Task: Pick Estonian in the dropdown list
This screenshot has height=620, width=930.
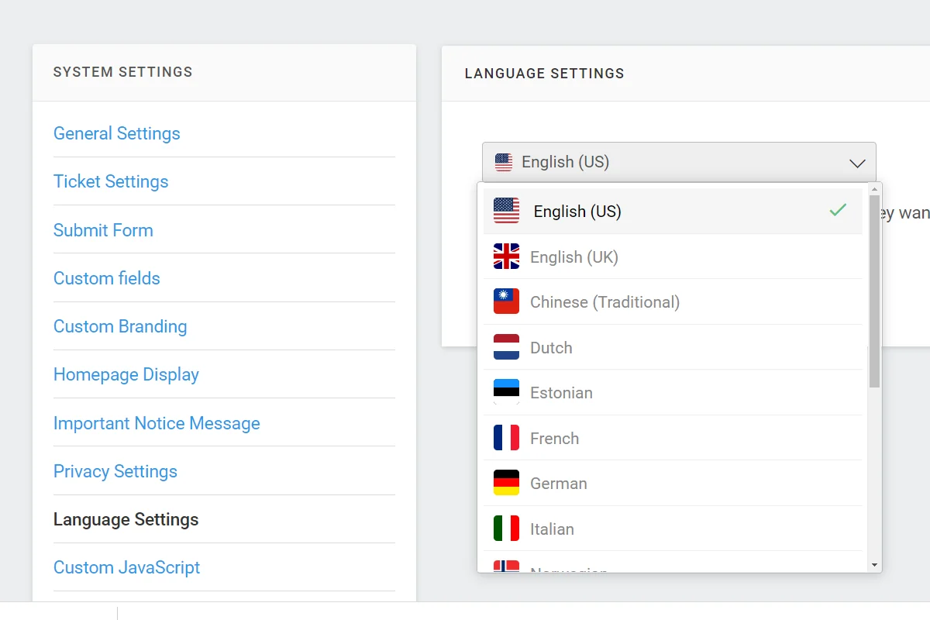Action: pos(673,392)
